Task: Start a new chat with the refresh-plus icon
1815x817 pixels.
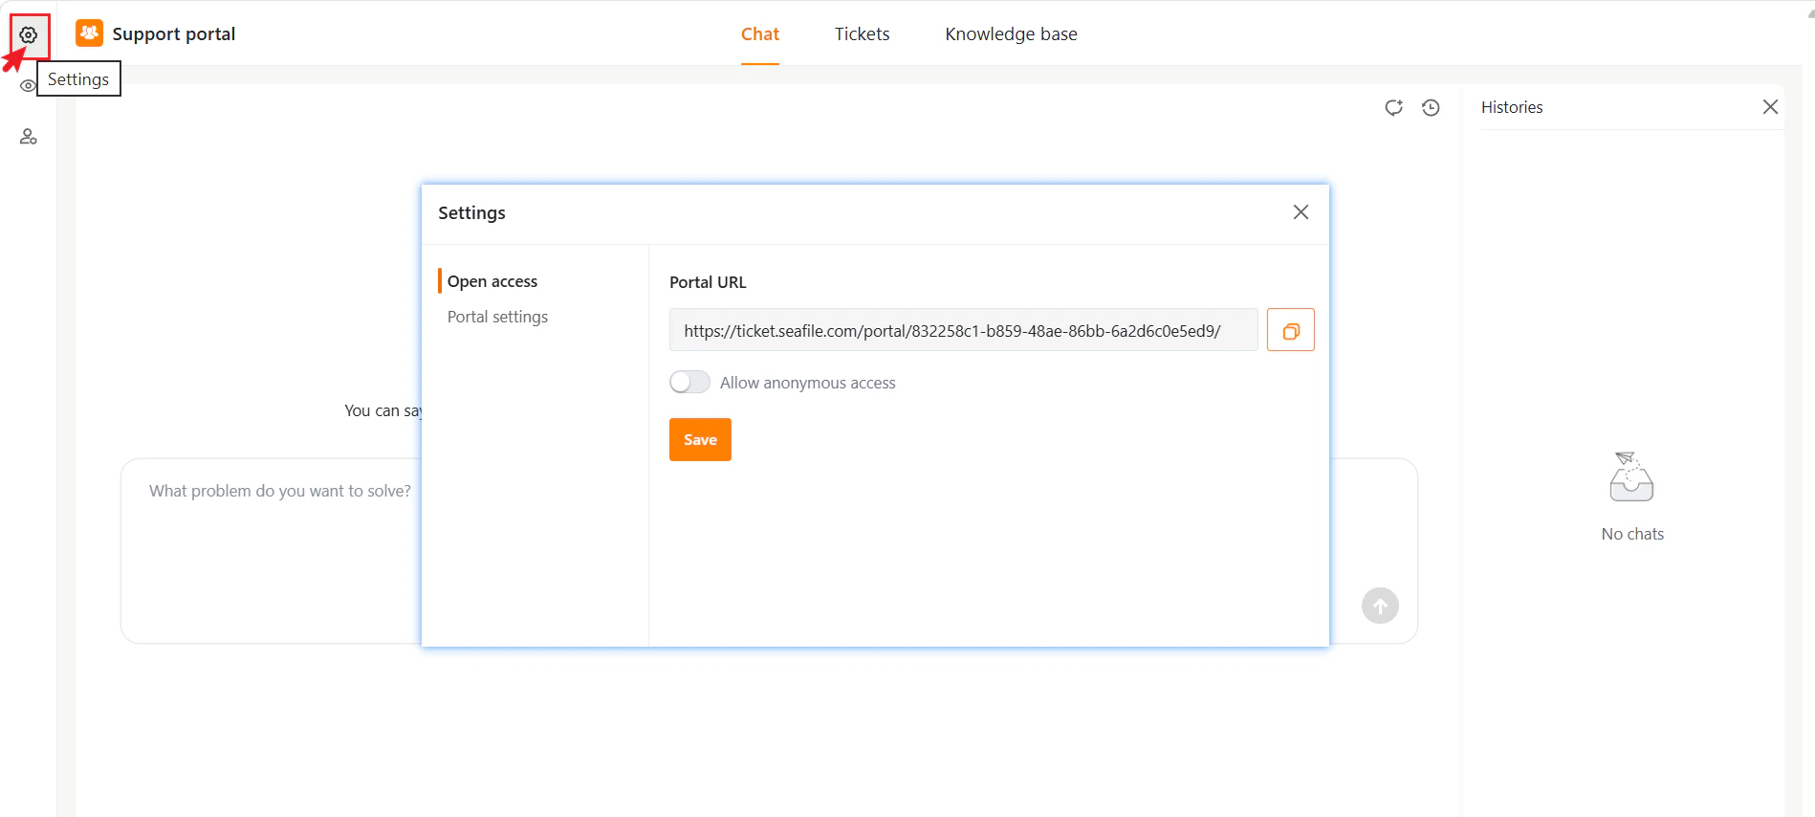Action: coord(1394,107)
